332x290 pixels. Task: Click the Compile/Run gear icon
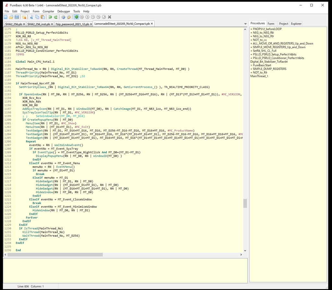pos(63,17)
